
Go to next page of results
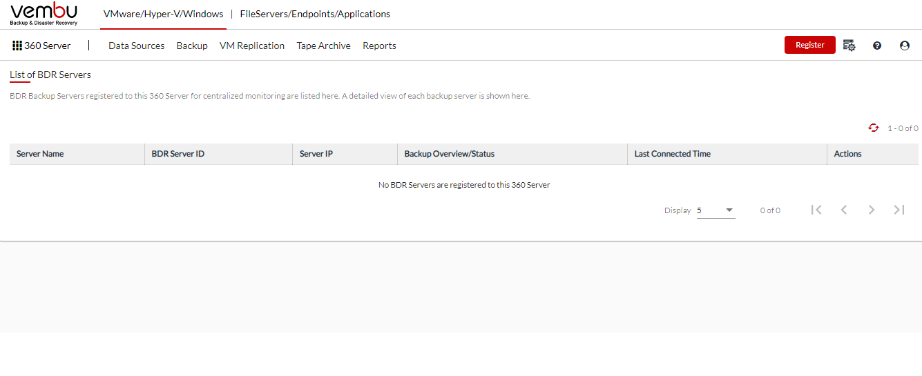click(872, 210)
